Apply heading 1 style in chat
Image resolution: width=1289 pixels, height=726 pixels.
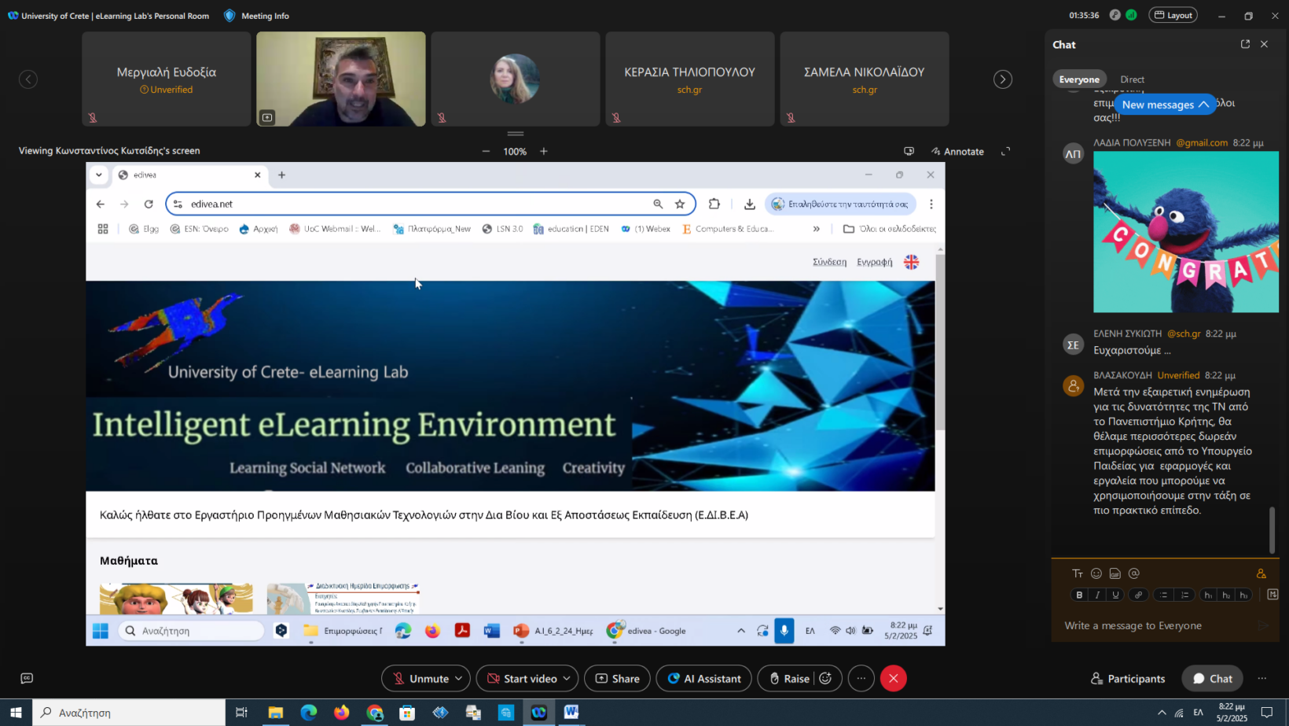point(1208,595)
